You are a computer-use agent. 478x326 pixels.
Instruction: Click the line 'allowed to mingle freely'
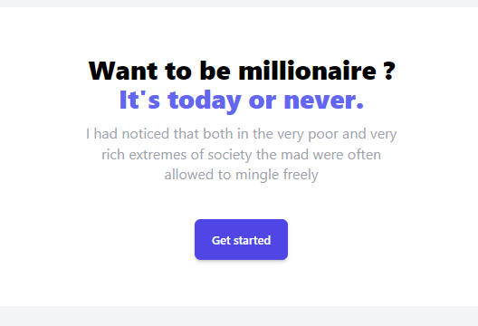[241, 175]
